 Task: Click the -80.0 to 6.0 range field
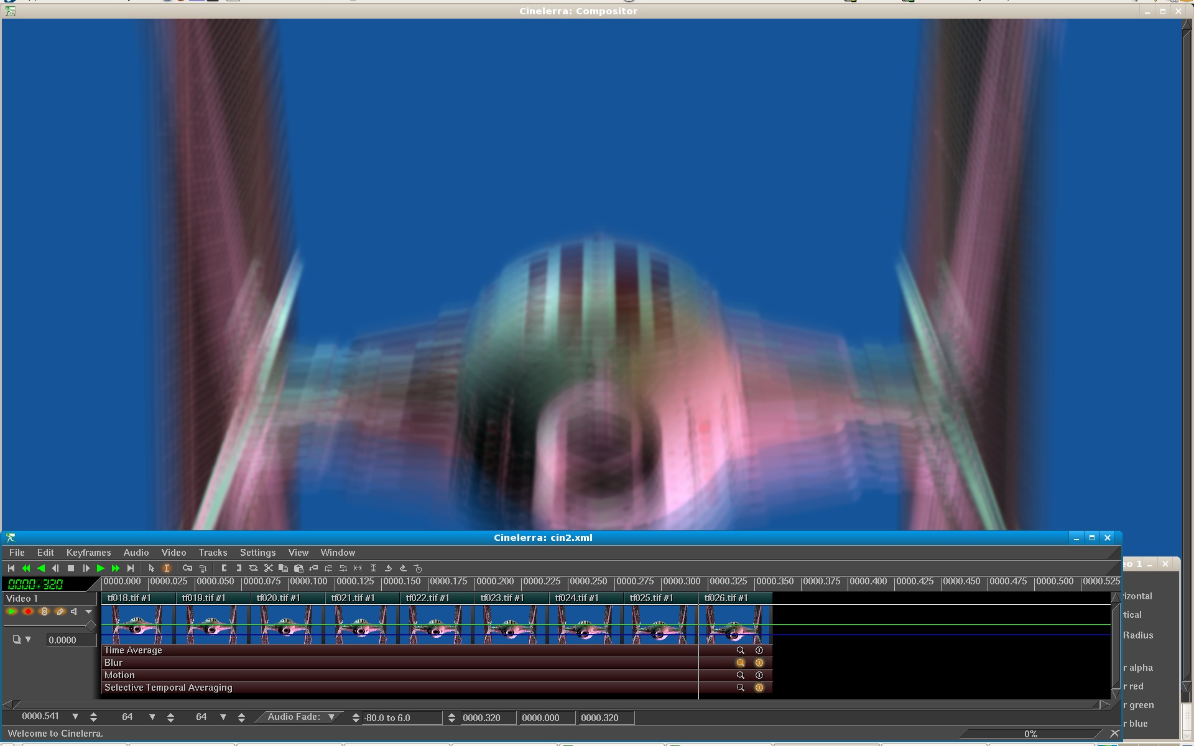click(402, 718)
